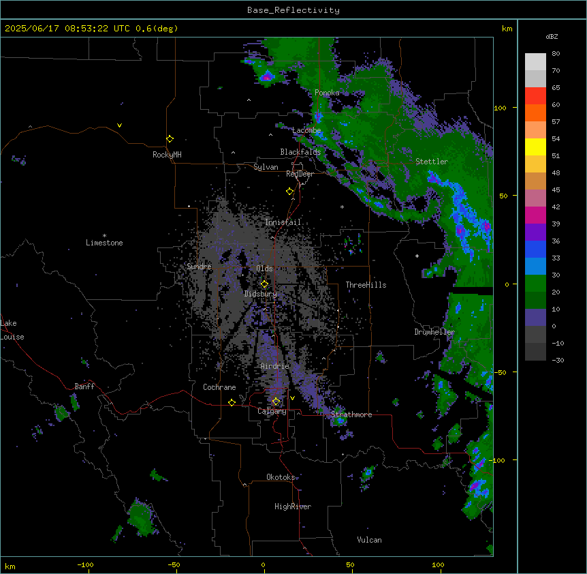Image resolution: width=587 pixels, height=574 pixels.
Task: Click the Airdrie city label
Action: tap(275, 366)
